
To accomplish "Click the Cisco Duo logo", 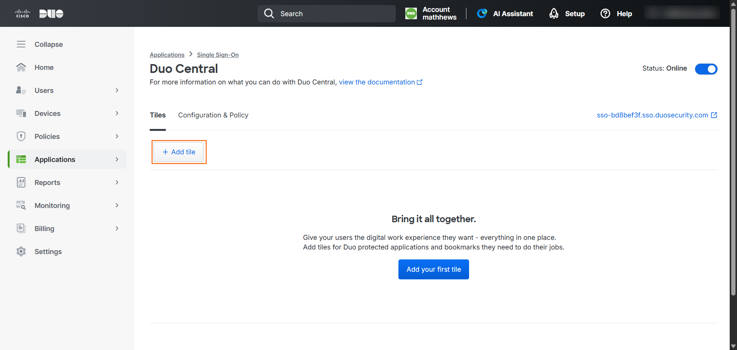I will pyautogui.click(x=39, y=14).
